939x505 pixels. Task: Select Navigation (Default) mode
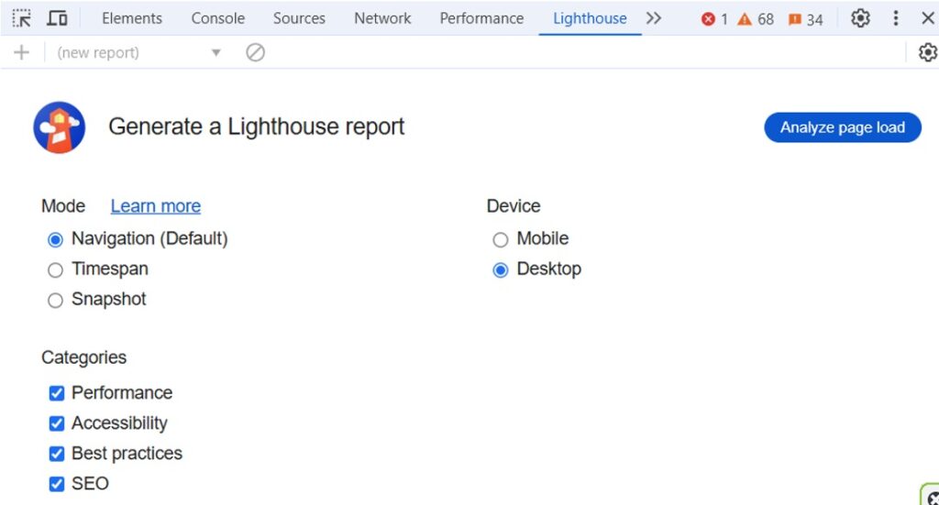[55, 240]
